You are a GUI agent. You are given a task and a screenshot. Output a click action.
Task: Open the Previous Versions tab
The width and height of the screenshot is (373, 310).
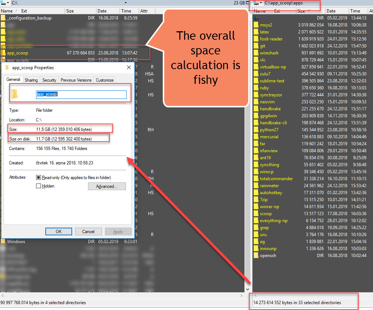coord(76,80)
